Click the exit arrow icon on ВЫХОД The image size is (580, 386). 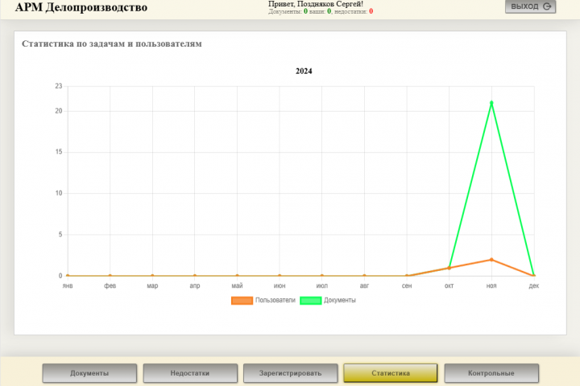click(x=547, y=6)
